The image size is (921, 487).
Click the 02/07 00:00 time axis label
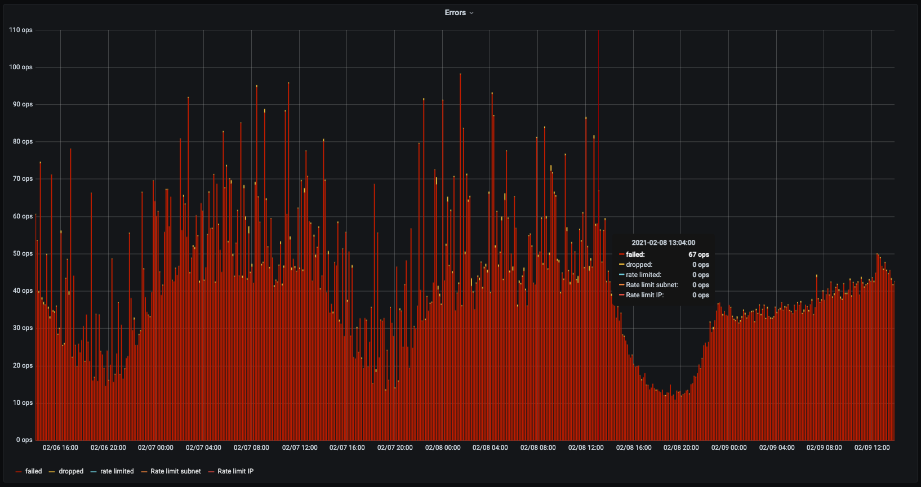155,448
